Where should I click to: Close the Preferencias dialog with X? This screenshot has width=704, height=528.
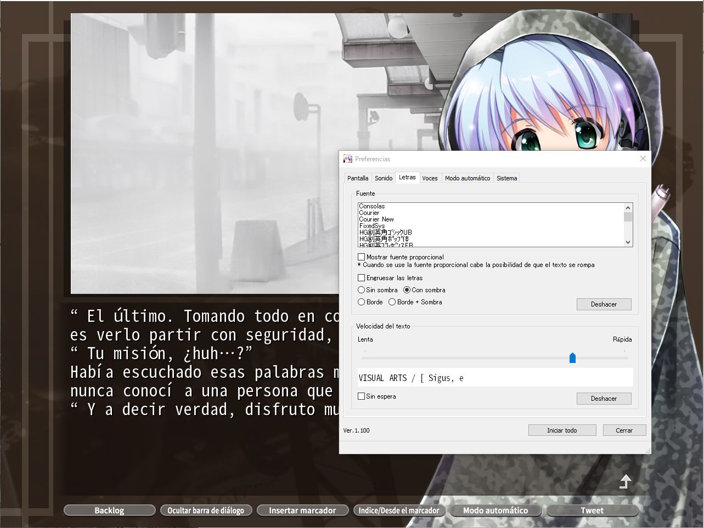pyautogui.click(x=643, y=158)
